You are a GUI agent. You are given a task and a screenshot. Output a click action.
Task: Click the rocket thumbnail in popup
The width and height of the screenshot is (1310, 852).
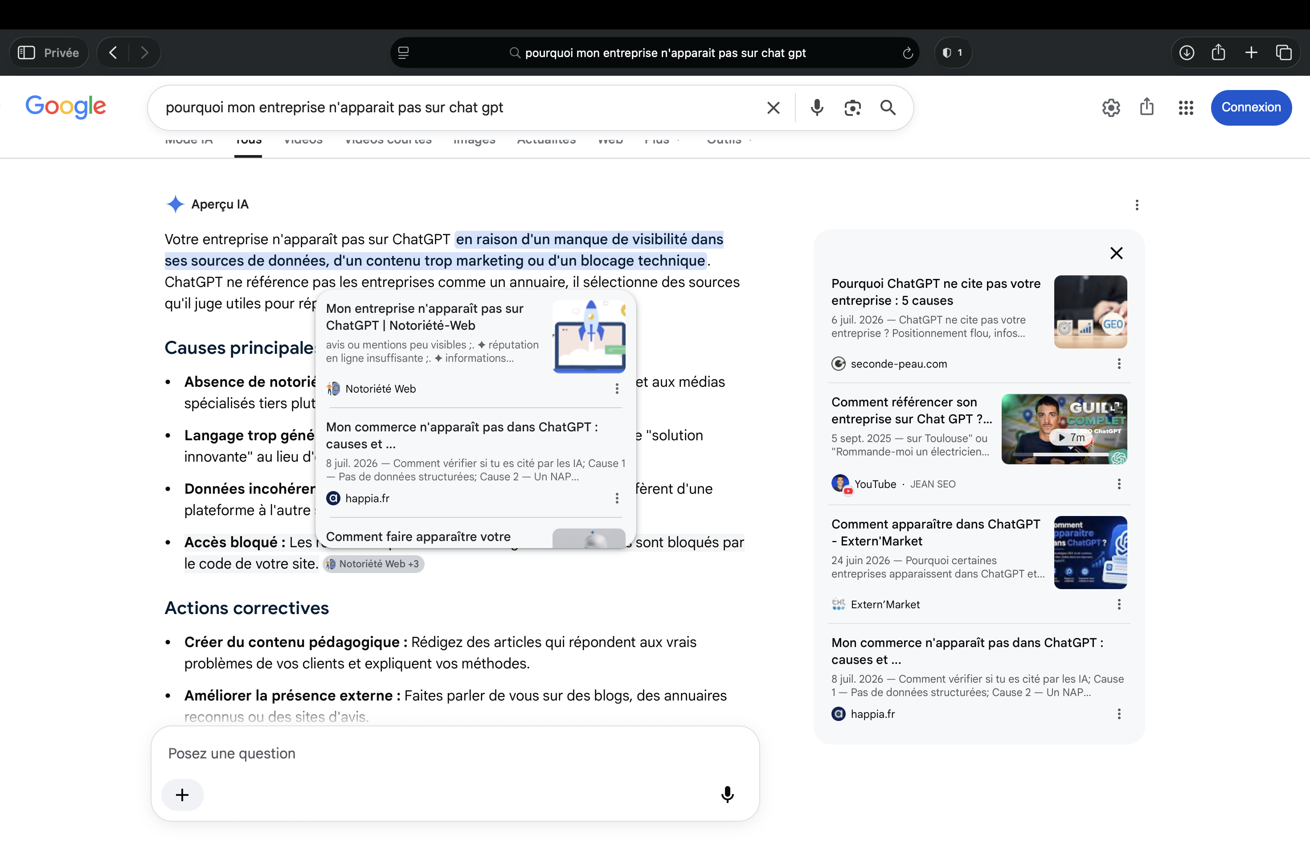point(589,336)
